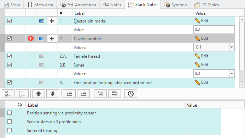Click Edit for Cavity number
This screenshot has width=245, height=138.
[x=202, y=38]
